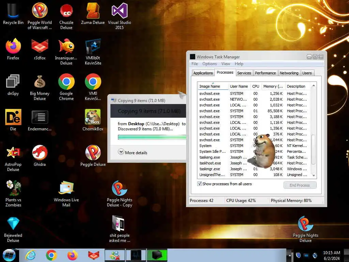Viewport: 349px width, 262px height.
Task: Sort by Image Name column header
Action: 213,86
